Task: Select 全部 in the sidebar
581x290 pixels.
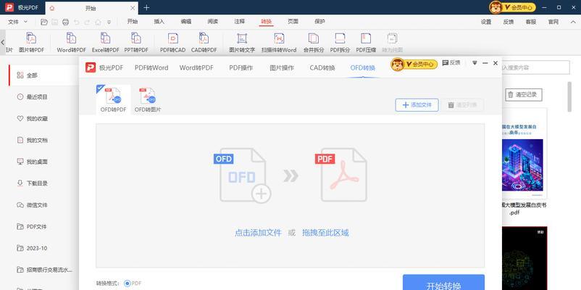Action: click(43, 75)
